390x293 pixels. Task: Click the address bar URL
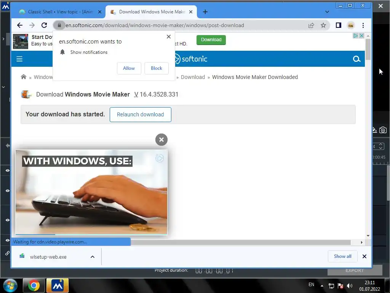155,25
